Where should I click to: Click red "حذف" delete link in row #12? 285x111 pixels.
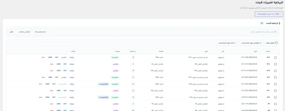coord(40,84)
